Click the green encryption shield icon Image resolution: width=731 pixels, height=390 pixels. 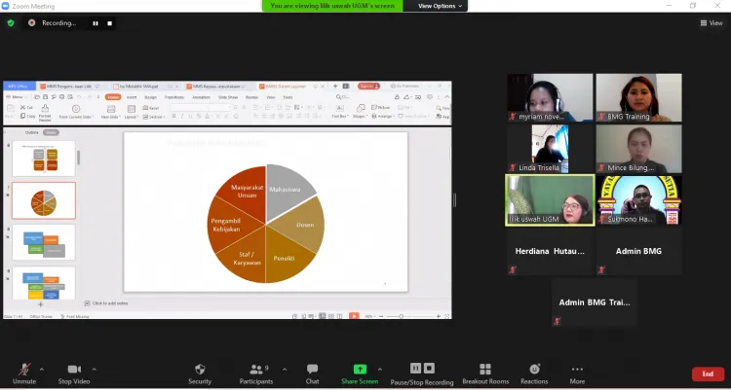(11, 22)
